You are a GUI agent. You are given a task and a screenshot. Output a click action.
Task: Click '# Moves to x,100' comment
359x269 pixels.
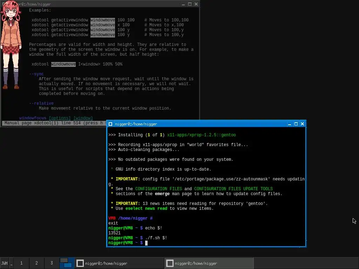click(x=164, y=25)
